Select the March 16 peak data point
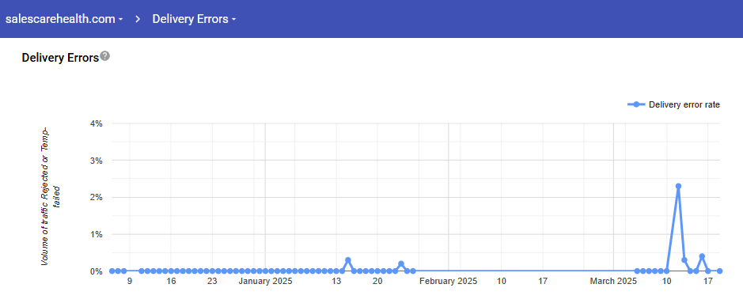The height and width of the screenshot is (303, 743). click(702, 256)
